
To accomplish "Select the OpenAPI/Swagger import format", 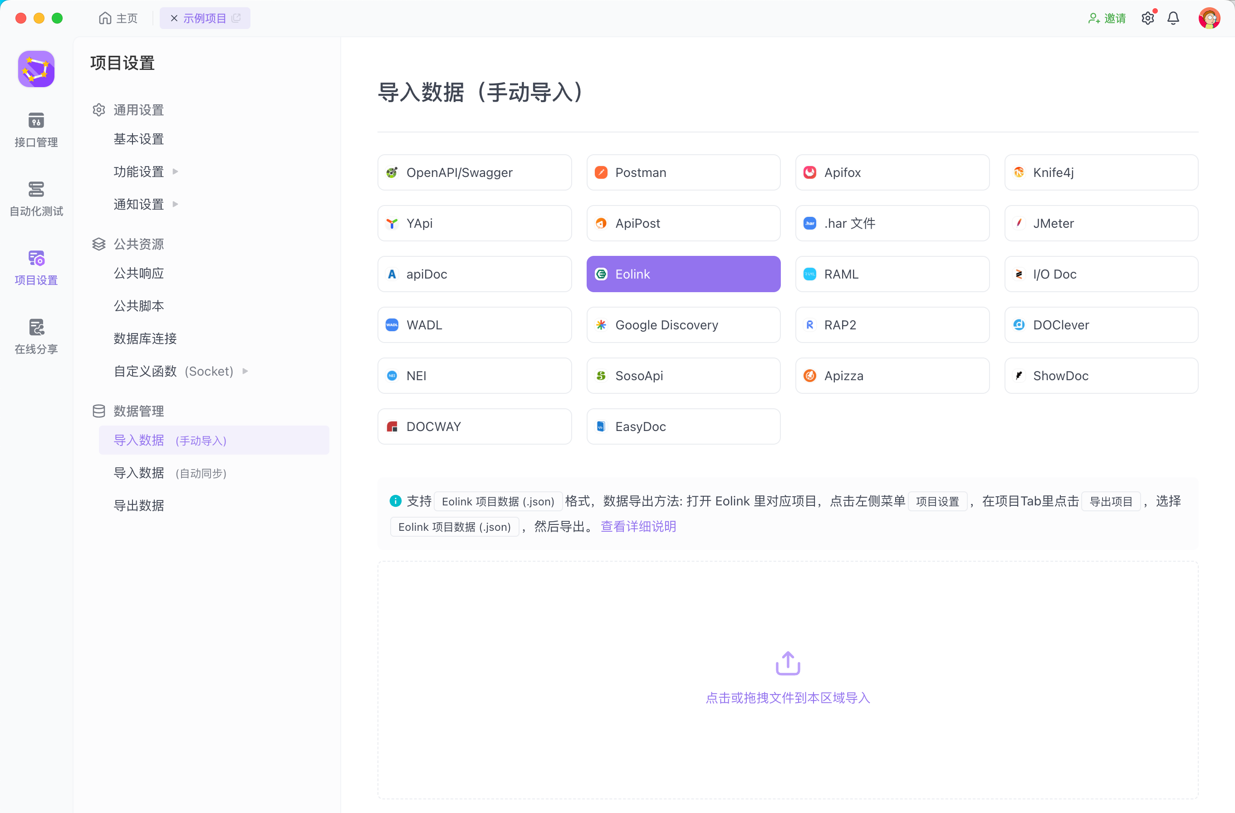I will click(x=474, y=172).
